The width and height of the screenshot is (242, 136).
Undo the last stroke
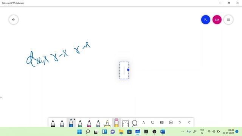(x=180, y=122)
